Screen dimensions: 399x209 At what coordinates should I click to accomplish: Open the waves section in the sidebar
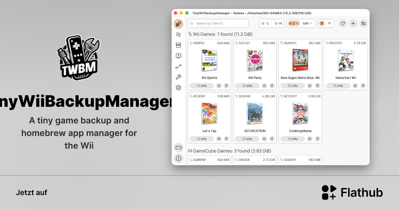[x=179, y=35]
